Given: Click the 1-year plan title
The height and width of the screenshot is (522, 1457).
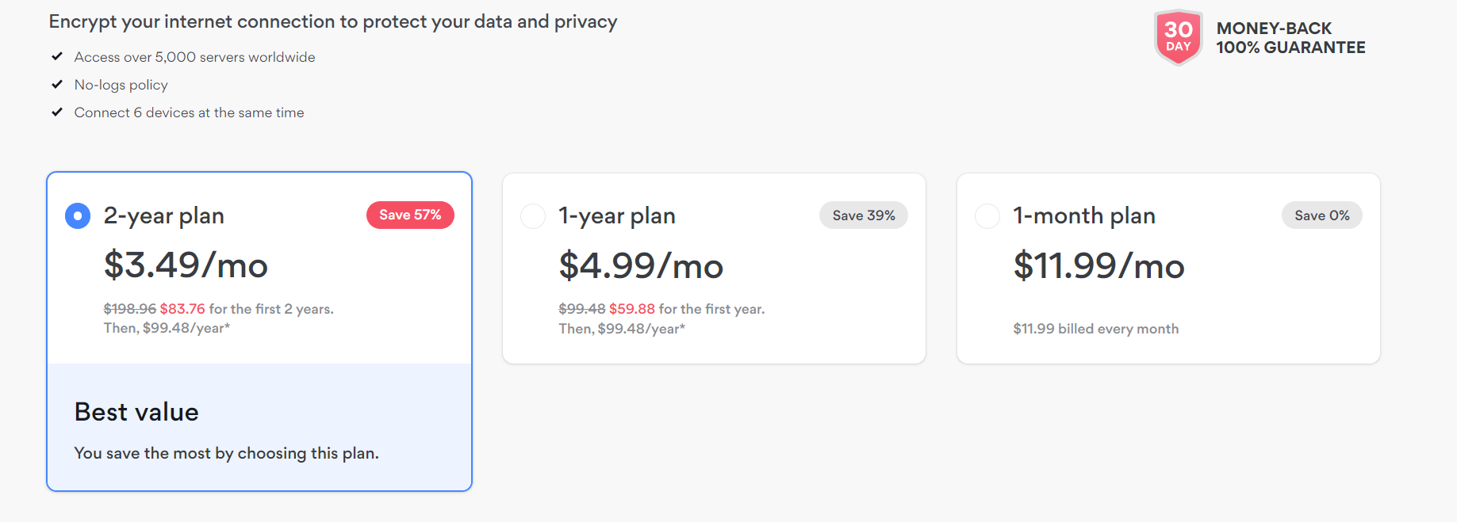Looking at the screenshot, I should pyautogui.click(x=617, y=215).
